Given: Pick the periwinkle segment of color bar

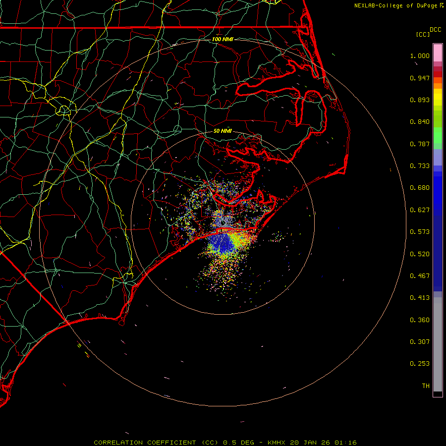Looking at the screenshot, I should pyautogui.click(x=438, y=157).
